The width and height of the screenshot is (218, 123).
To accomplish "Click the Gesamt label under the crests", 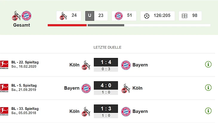I will [x=22, y=25].
